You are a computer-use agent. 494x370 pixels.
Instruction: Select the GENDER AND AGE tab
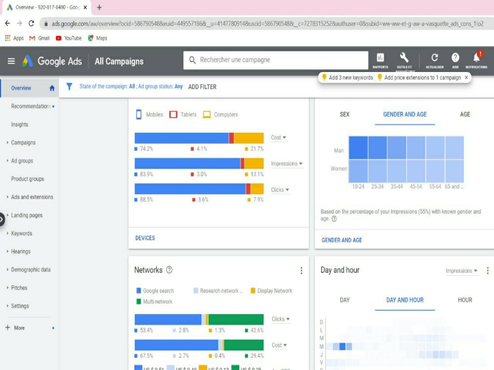point(405,114)
